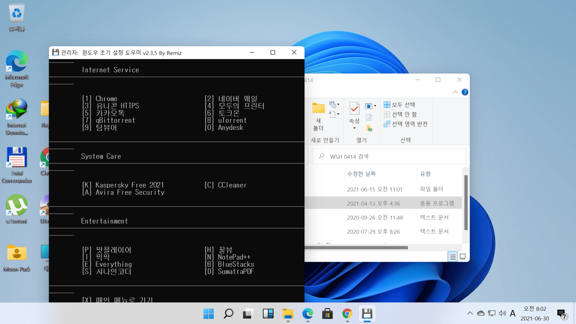Select row dated 2020-07-29 오후 8:26

383,231
